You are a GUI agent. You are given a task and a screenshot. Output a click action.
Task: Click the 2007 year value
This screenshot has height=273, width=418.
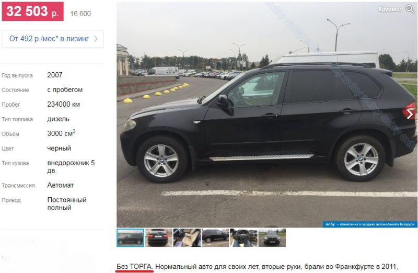pyautogui.click(x=55, y=75)
